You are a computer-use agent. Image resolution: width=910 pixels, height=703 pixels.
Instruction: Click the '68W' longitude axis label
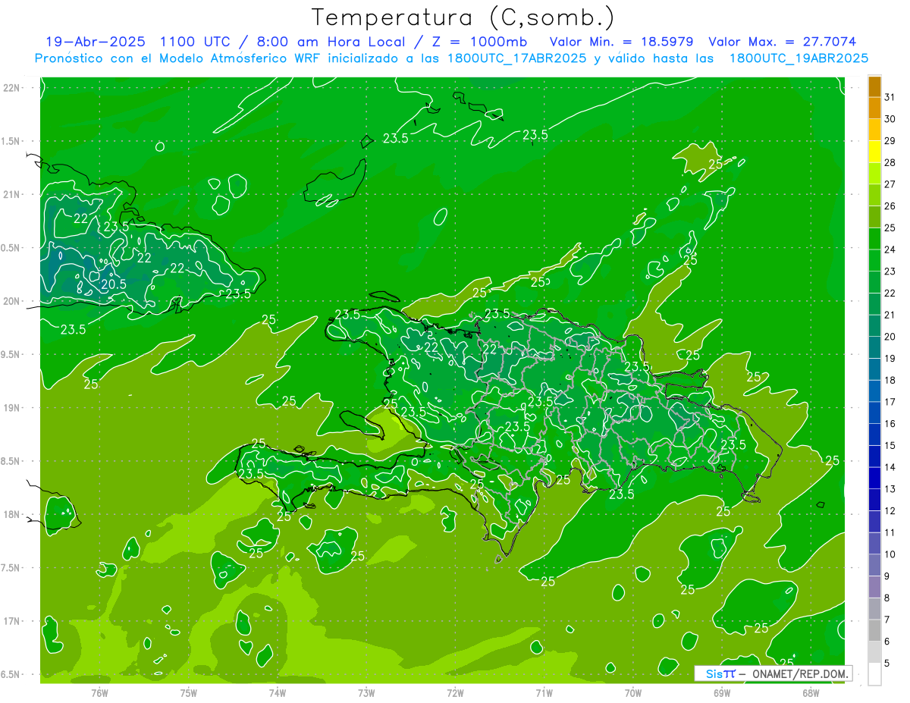coord(810,692)
